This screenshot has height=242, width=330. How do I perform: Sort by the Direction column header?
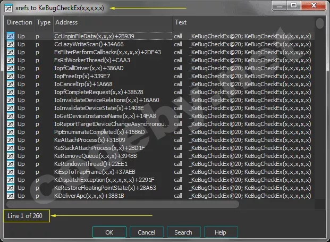click(x=20, y=22)
